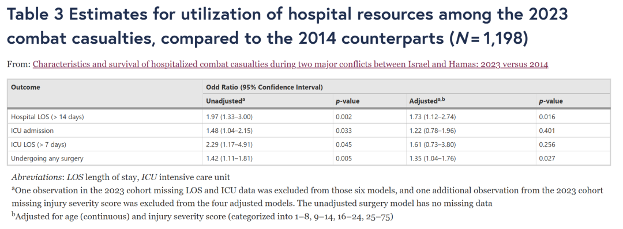This screenshot has height=229, width=623.
Task: Click the 0.401 p-value cell
Action: point(547,131)
